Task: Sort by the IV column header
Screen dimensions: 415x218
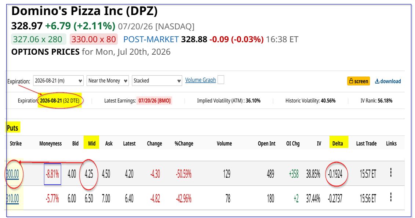Action: click(319, 143)
